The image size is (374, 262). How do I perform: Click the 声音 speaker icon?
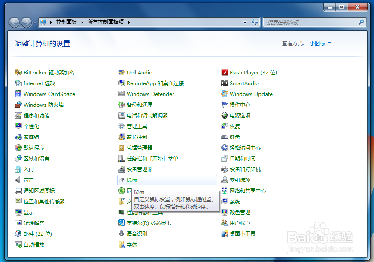pos(18,180)
